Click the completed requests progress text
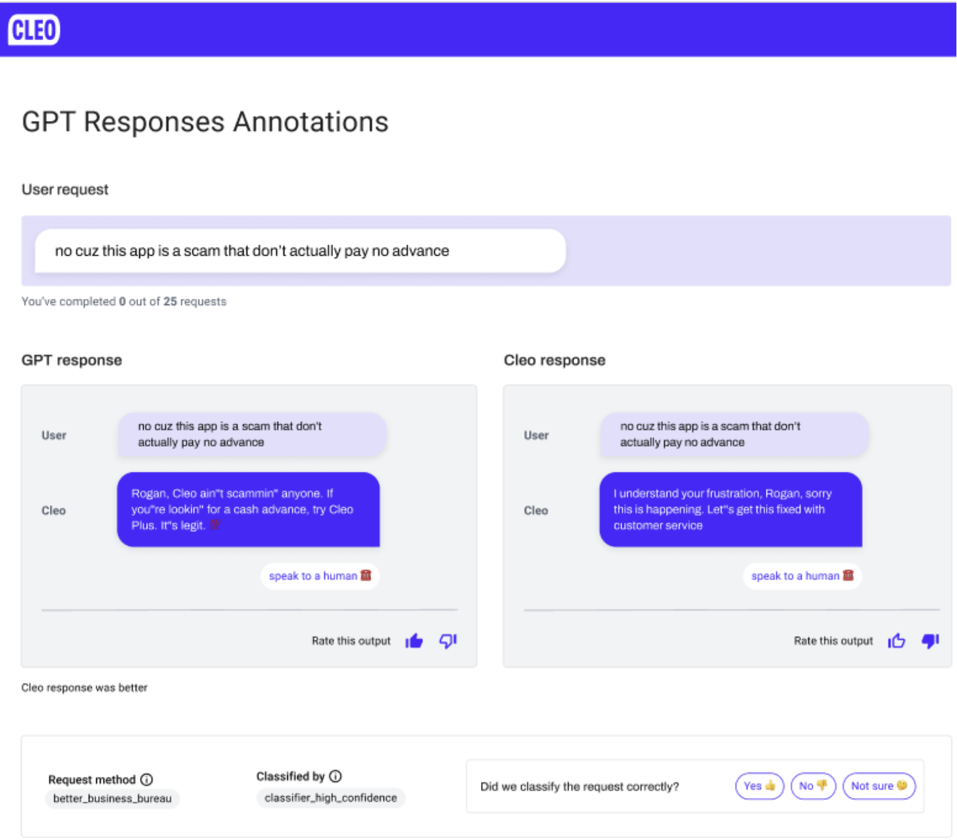The width and height of the screenshot is (957, 840). [124, 301]
